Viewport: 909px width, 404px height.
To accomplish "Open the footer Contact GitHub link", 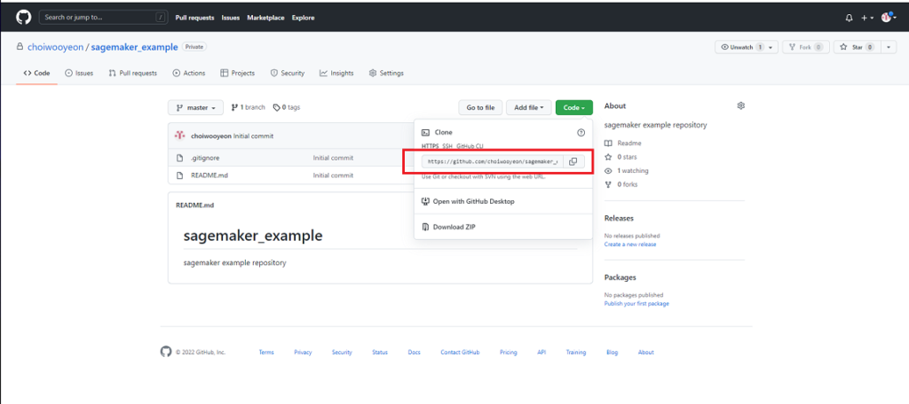I will click(460, 353).
